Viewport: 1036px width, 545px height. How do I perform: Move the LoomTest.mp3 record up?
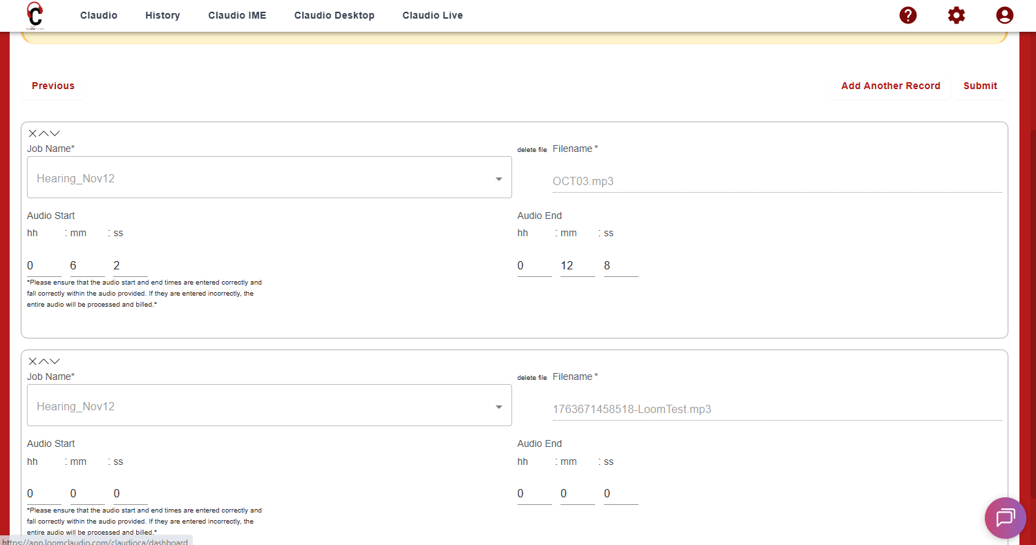(44, 361)
